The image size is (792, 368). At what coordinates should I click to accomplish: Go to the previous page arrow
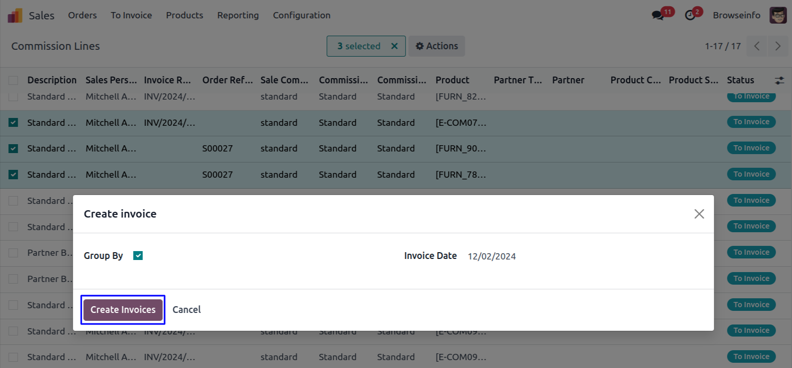click(757, 46)
